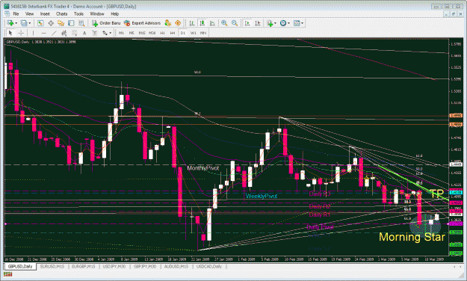Switch chart to Line Chart mode
The height and width of the screenshot is (281, 467).
[x=212, y=23]
